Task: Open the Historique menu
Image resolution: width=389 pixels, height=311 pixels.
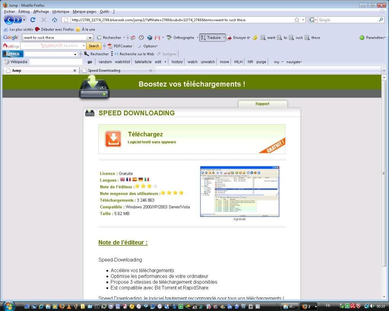Action: click(x=61, y=11)
